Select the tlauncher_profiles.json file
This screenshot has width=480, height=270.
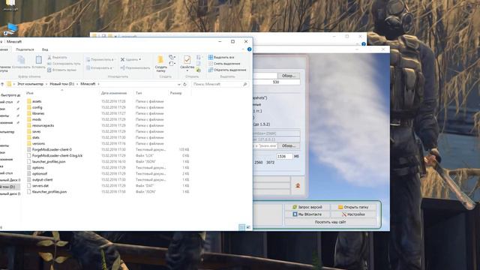(x=49, y=192)
